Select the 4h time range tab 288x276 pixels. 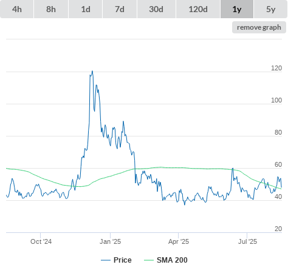(x=17, y=9)
